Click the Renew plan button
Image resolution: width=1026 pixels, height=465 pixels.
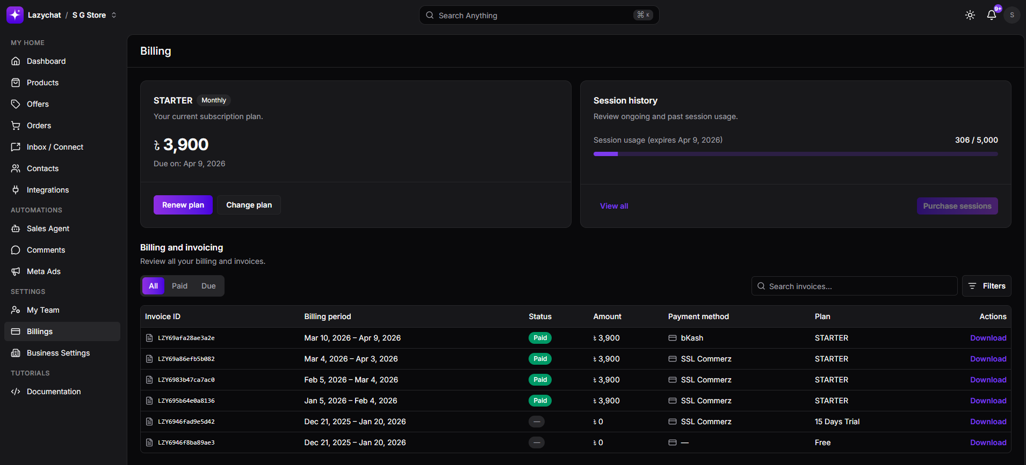tap(183, 205)
